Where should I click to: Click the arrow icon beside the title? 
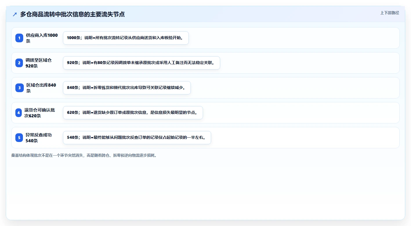(15, 14)
